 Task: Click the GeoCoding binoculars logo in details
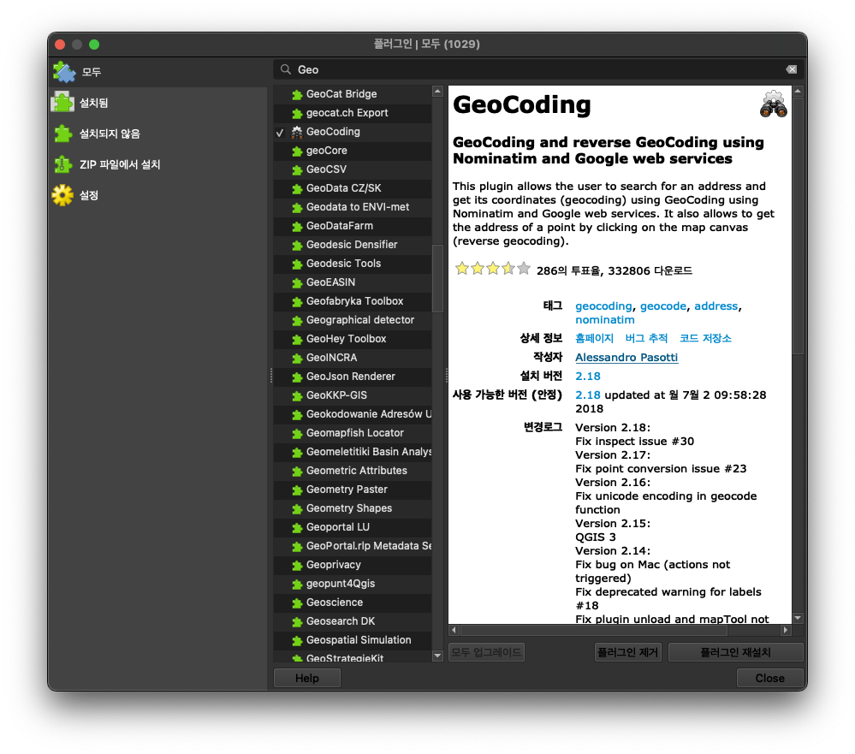pos(773,104)
